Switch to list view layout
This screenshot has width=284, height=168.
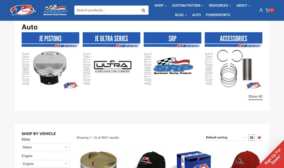click(x=259, y=137)
